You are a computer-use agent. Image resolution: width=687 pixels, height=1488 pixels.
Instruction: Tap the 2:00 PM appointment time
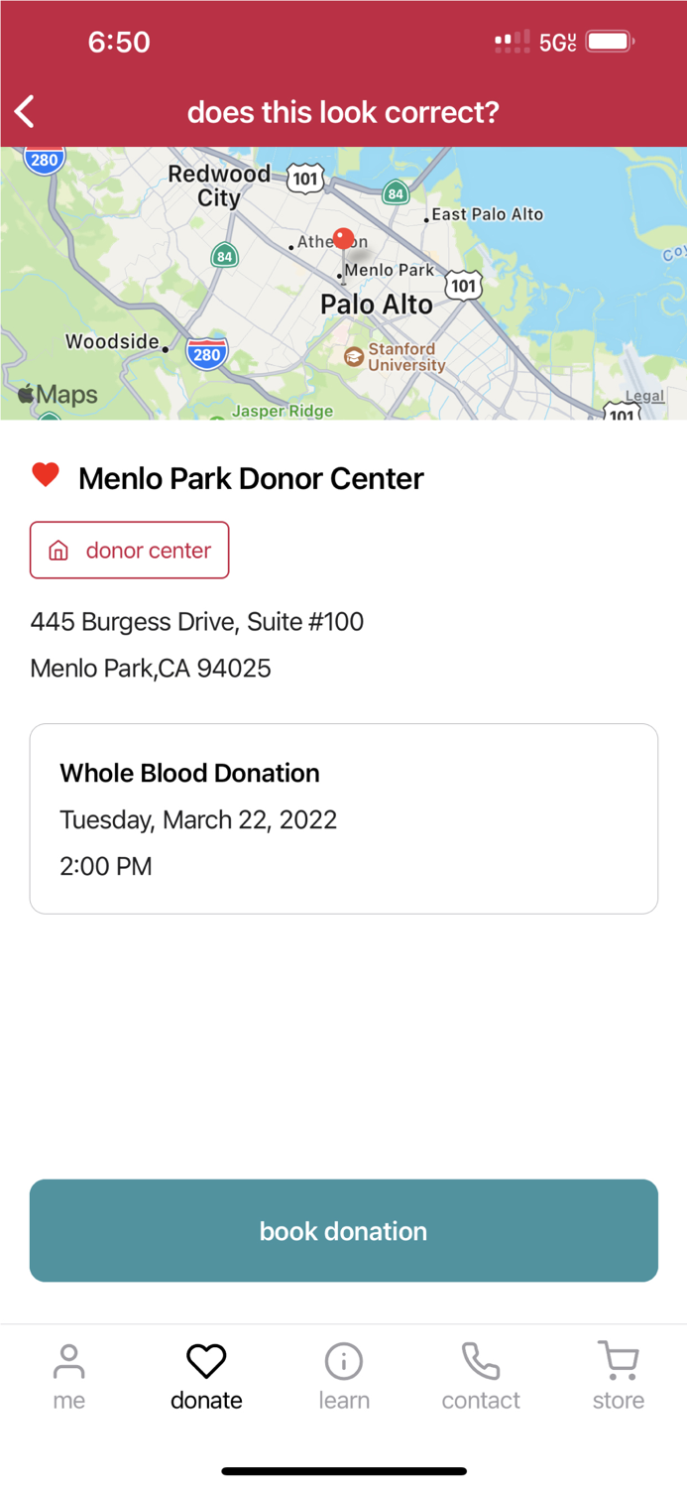click(x=105, y=866)
